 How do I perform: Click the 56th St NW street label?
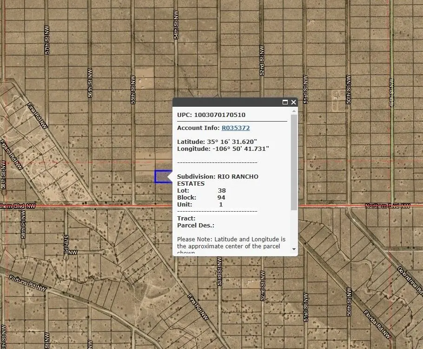pyautogui.click(x=90, y=84)
